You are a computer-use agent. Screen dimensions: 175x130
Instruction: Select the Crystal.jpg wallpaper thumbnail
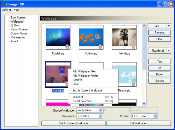click(x=58, y=37)
